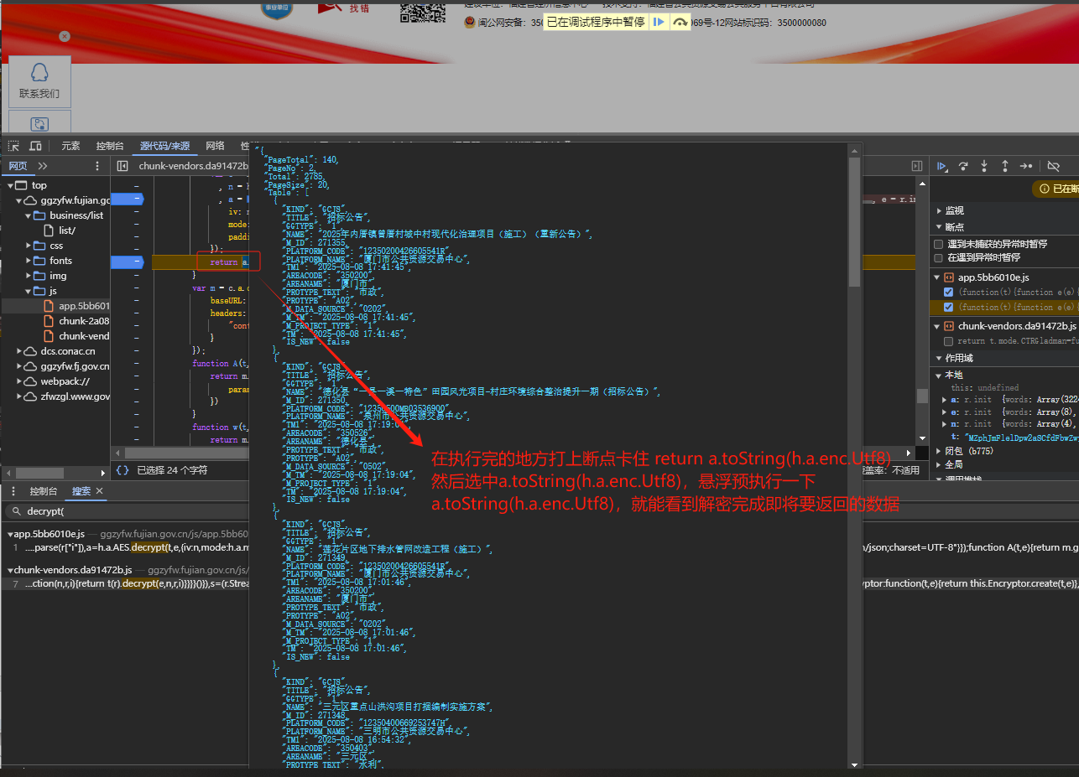The image size is (1079, 777).
Task: Open chunk-vend file in js folder
Action: (84, 336)
